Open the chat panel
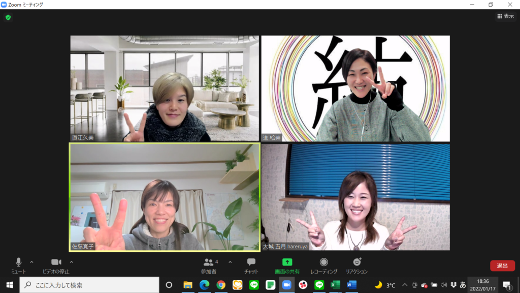 tap(251, 263)
